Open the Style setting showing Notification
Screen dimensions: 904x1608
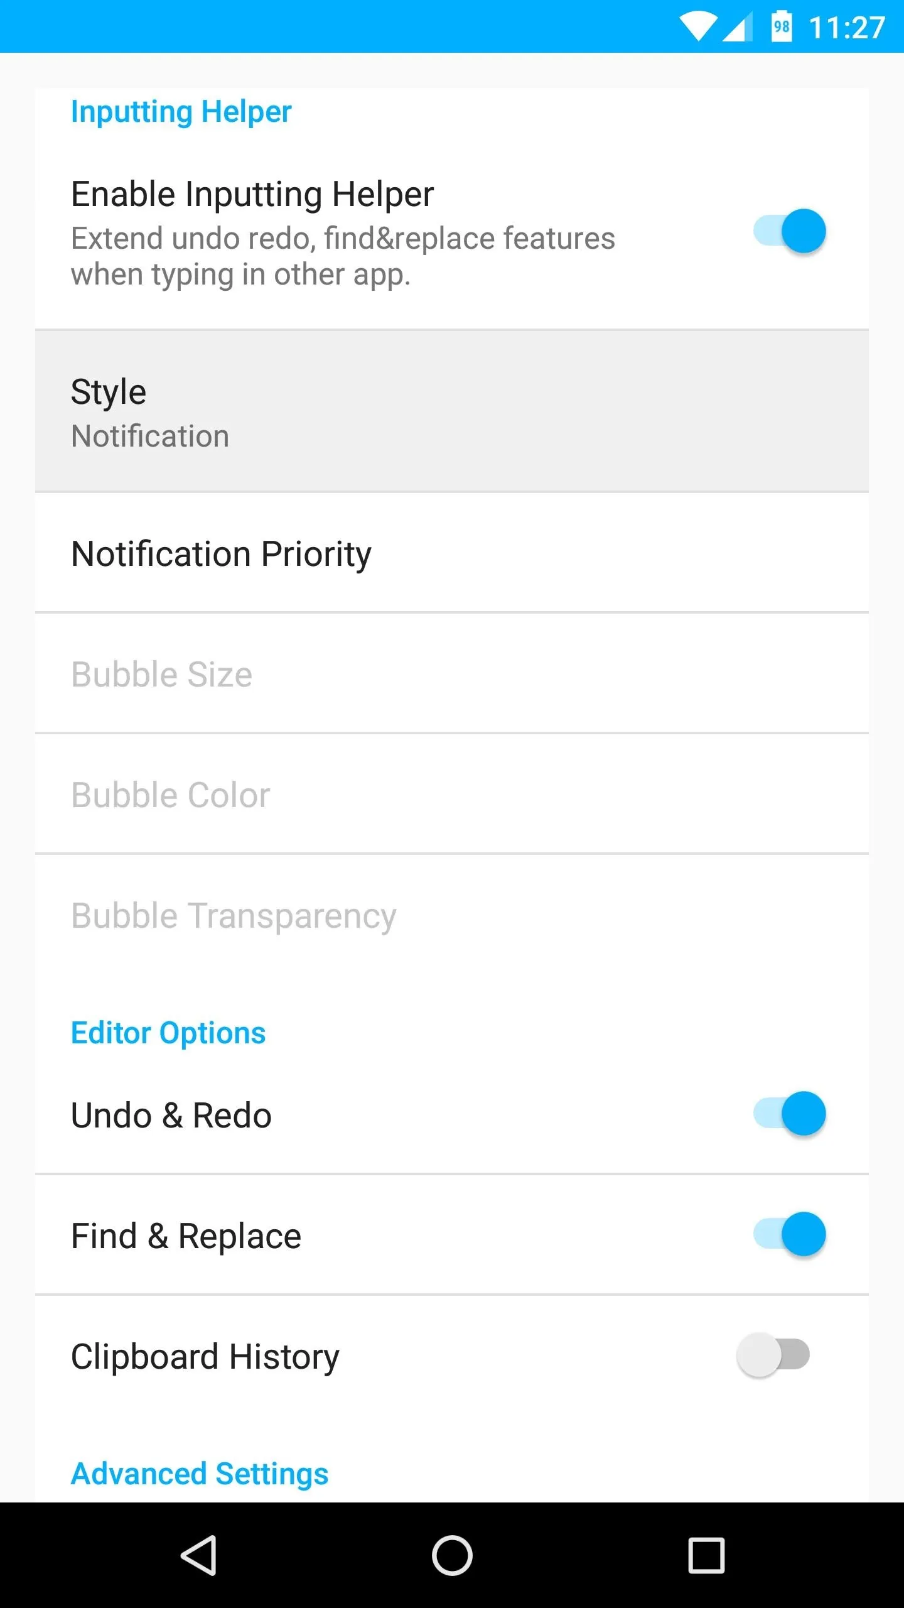[x=452, y=411]
